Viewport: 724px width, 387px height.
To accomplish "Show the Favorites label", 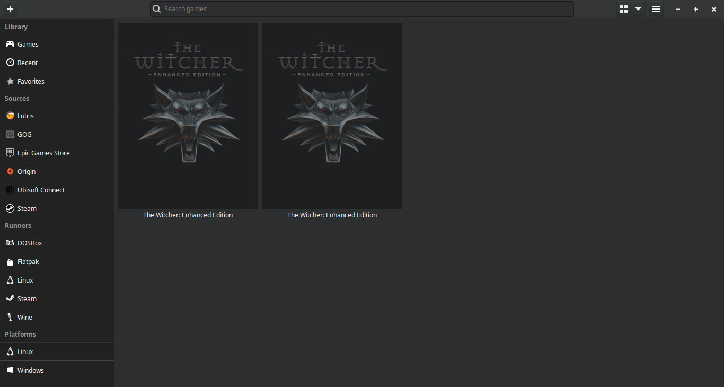I will click(31, 82).
